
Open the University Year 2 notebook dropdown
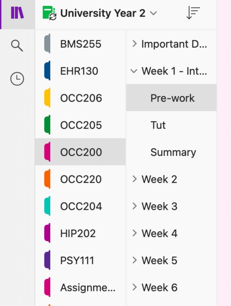point(153,13)
